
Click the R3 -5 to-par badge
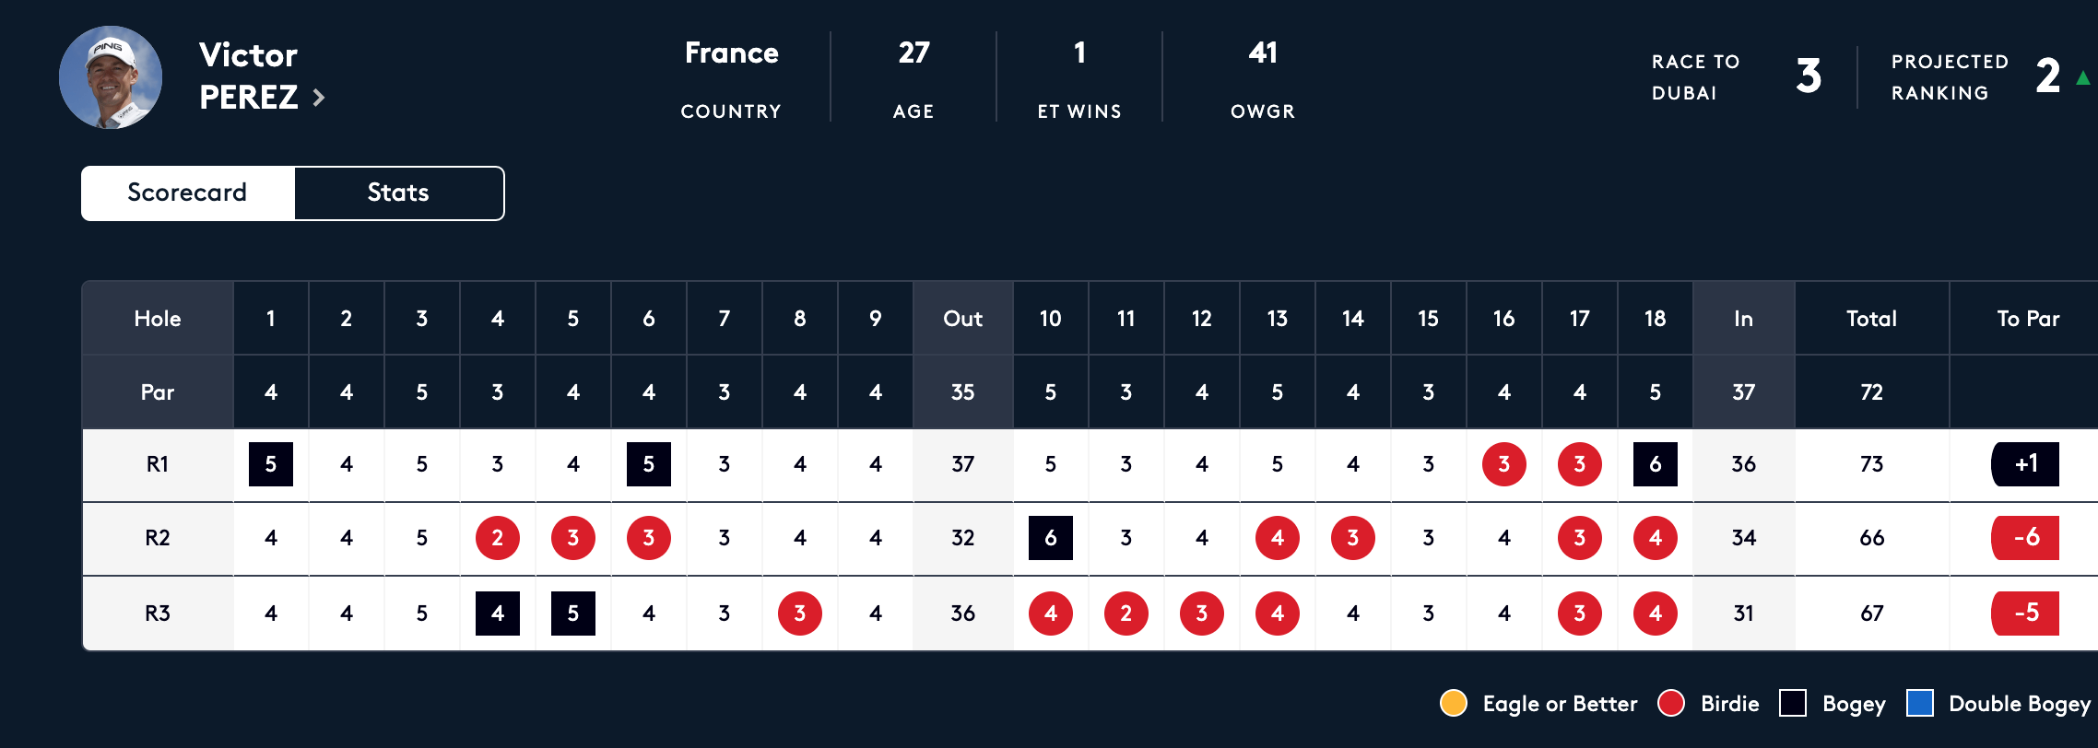pyautogui.click(x=2025, y=614)
